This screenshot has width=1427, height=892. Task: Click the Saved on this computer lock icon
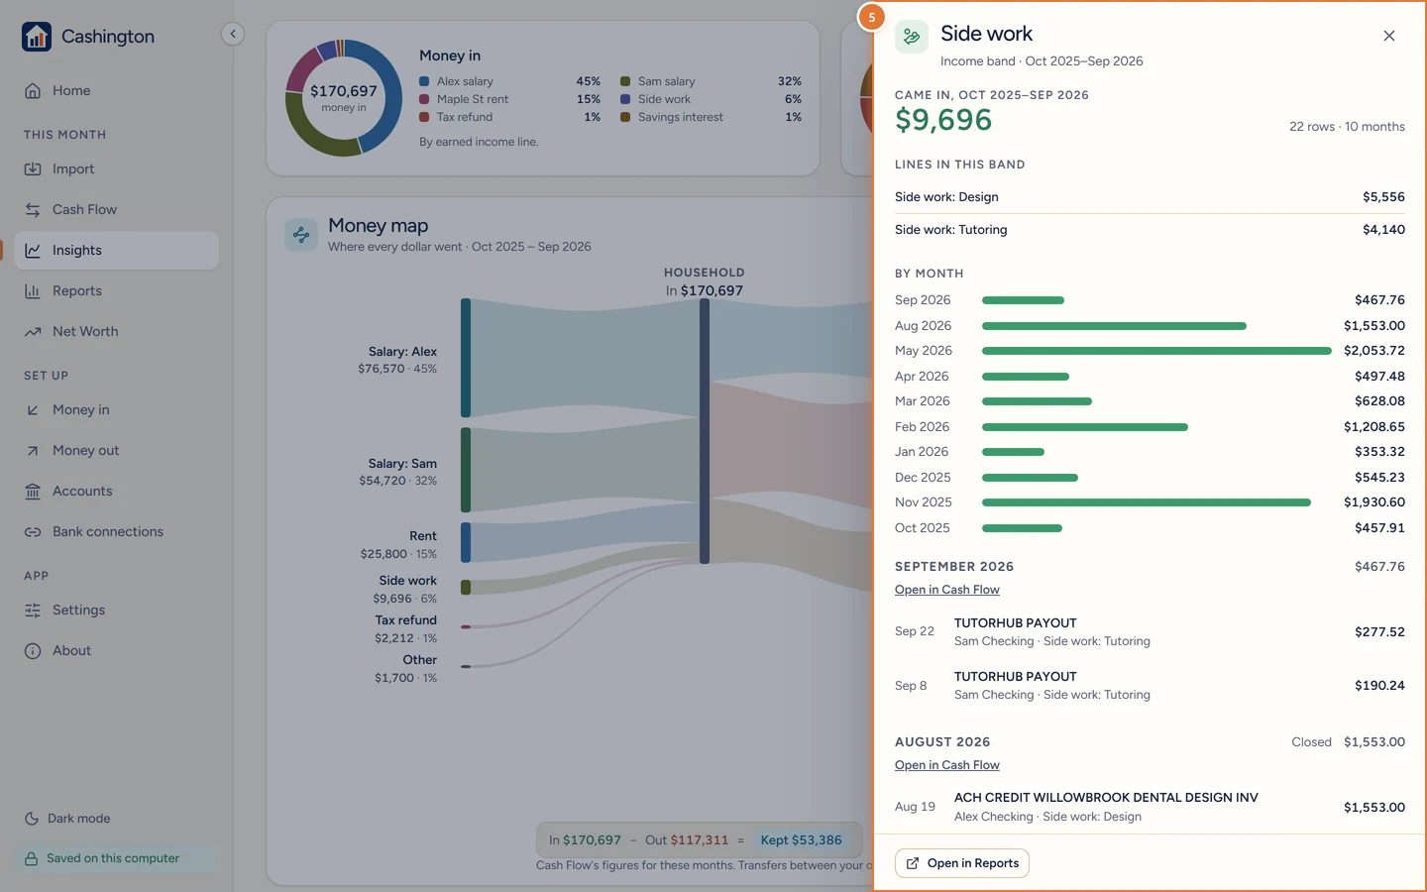pos(32,859)
